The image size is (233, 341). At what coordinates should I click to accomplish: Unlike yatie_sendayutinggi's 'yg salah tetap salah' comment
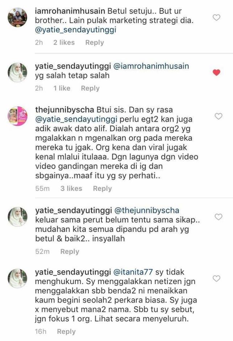point(216,73)
